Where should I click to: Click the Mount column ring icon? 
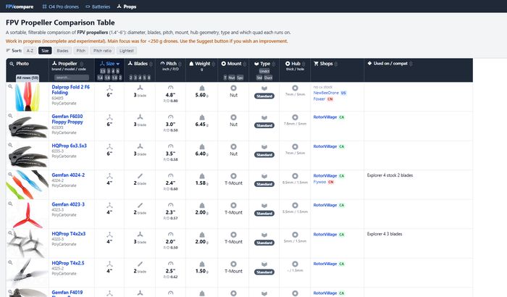coord(223,64)
